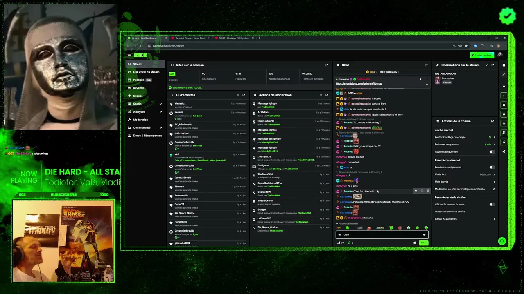The width and height of the screenshot is (524, 294).
Task: Pop out the Actions de modération panel
Action: pyautogui.click(x=327, y=95)
